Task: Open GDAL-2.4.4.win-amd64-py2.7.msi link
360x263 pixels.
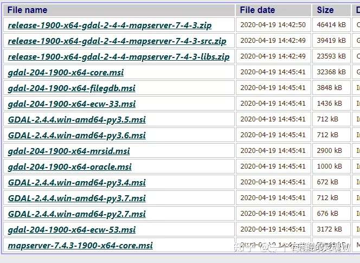Action: tap(76, 214)
